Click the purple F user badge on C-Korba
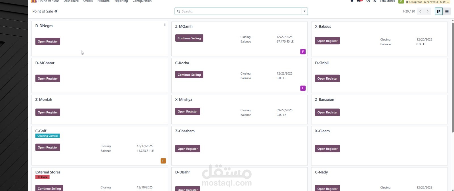Viewport: 454px width, 191px height. click(x=303, y=88)
